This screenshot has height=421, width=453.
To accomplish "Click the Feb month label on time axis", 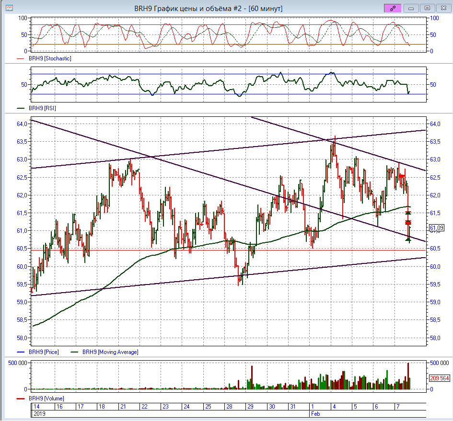I will coord(315,413).
